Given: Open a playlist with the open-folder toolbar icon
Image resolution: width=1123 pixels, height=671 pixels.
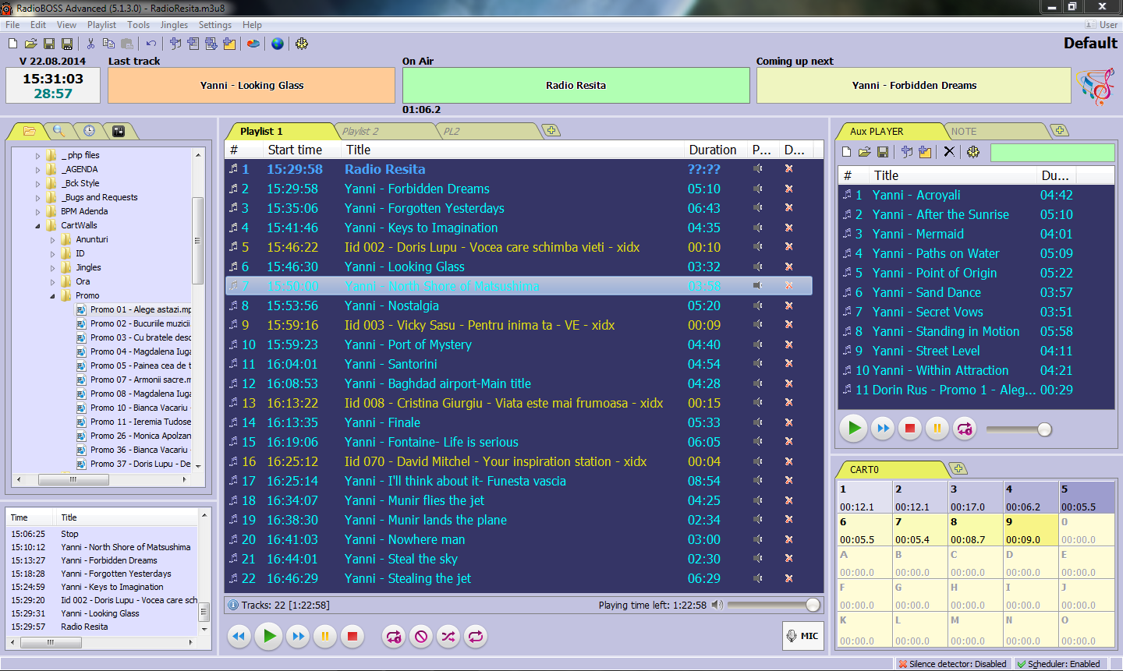Looking at the screenshot, I should tap(30, 44).
